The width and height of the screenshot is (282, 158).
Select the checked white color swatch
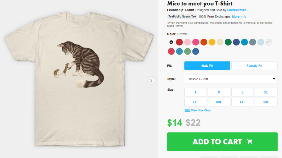(x=171, y=42)
